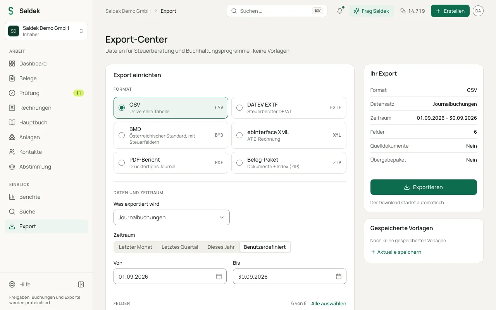Click the Saldek logo icon
The height and width of the screenshot is (310, 496).
click(11, 11)
